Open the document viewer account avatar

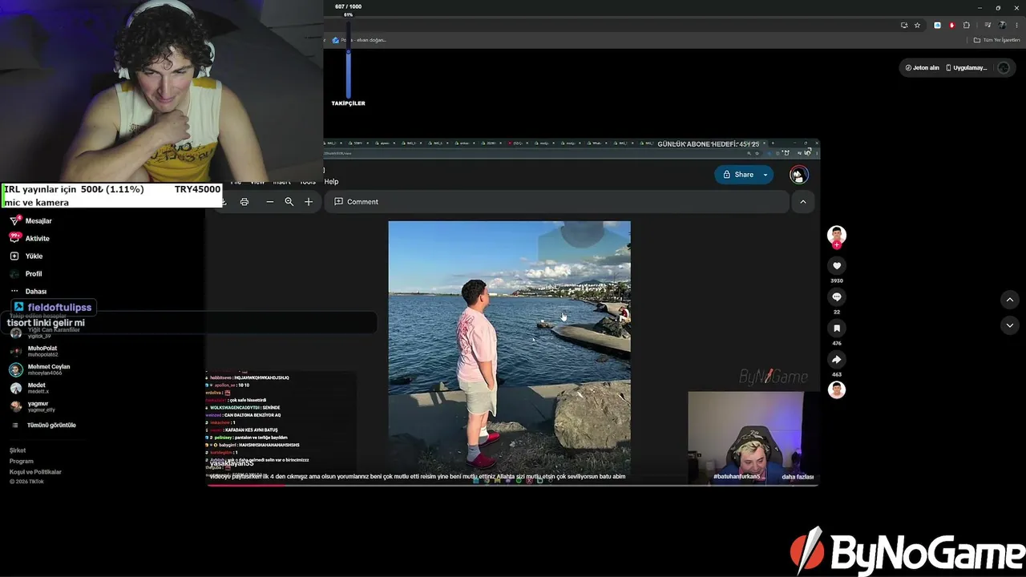pos(798,175)
